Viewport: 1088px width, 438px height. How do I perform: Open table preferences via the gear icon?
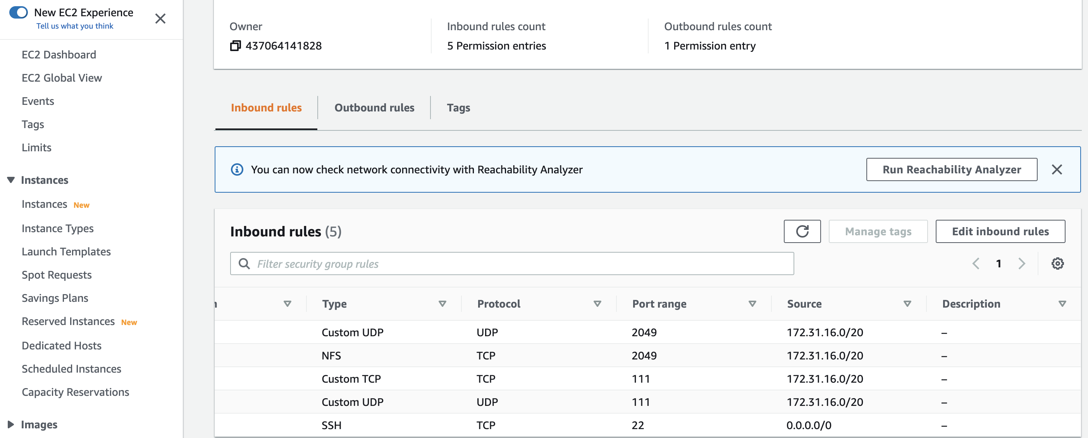(x=1058, y=263)
